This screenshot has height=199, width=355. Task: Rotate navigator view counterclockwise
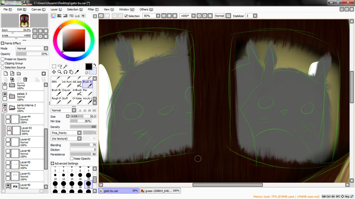tap(35, 36)
